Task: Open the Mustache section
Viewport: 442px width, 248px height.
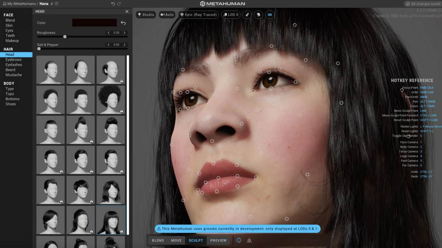Action: coord(14,75)
